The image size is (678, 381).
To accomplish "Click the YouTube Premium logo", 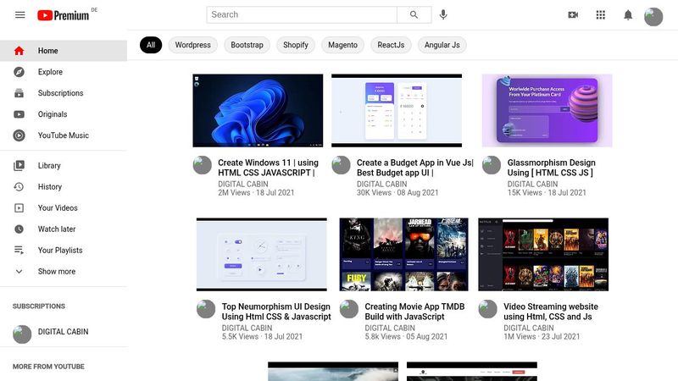I will pos(63,15).
